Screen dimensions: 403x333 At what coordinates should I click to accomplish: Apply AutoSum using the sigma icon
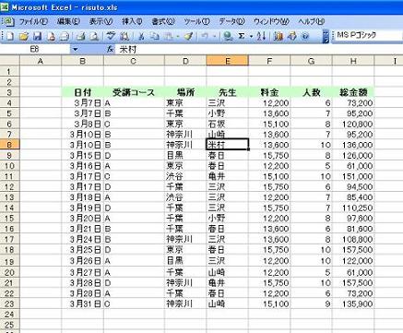point(242,36)
